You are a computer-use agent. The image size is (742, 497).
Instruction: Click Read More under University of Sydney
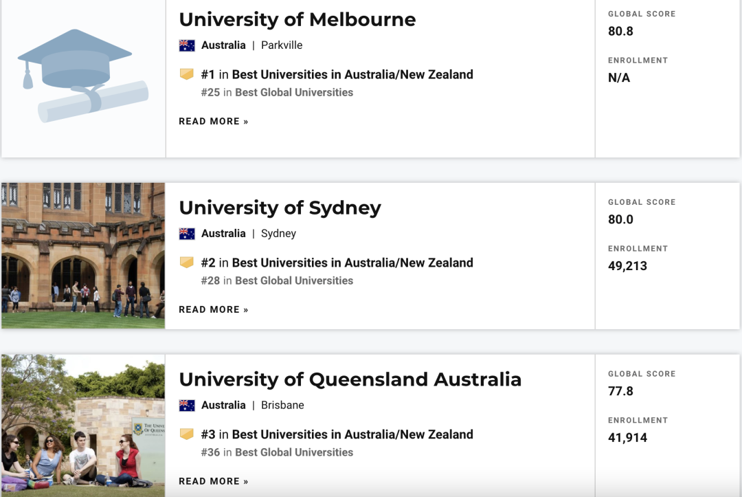tap(214, 310)
